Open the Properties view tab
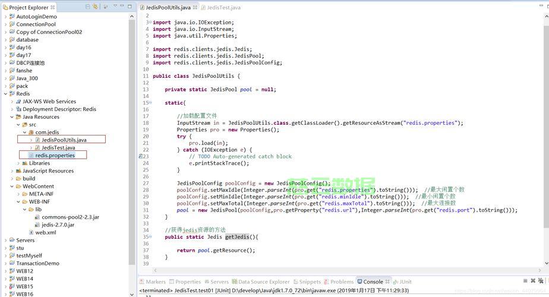This screenshot has height=297, width=549. [x=185, y=282]
